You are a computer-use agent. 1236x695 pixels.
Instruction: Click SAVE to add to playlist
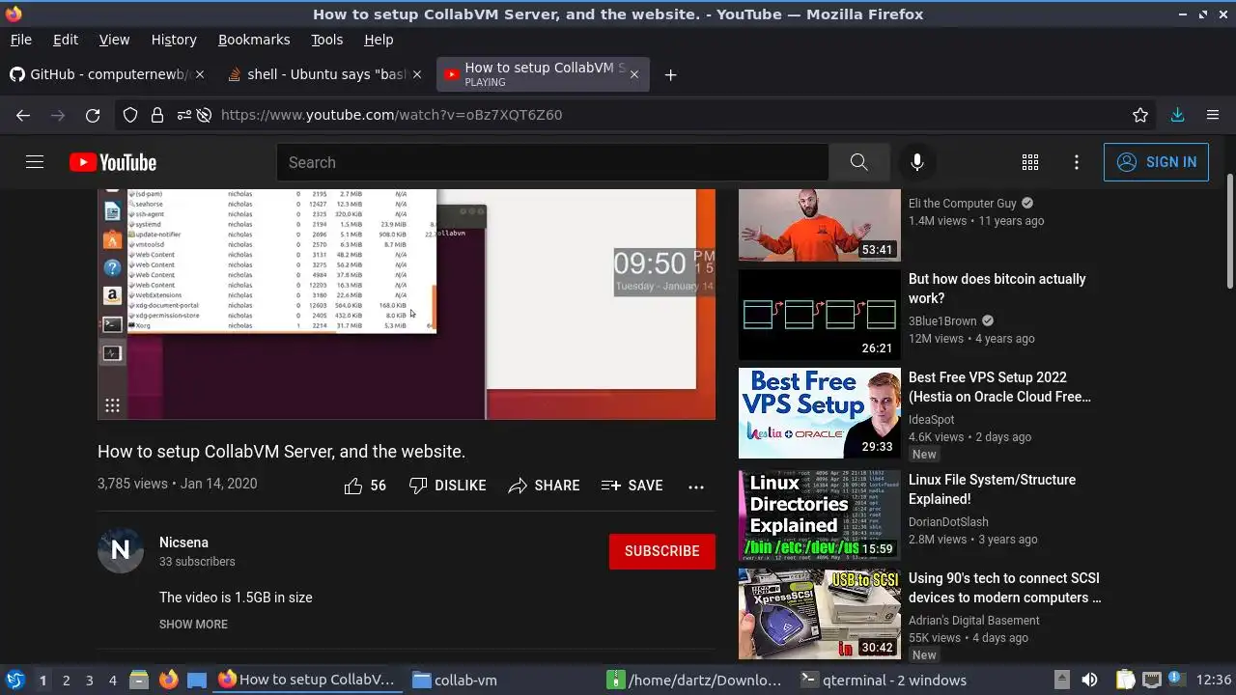632,486
